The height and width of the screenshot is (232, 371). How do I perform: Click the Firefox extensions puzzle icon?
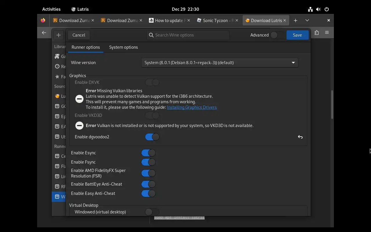317,33
